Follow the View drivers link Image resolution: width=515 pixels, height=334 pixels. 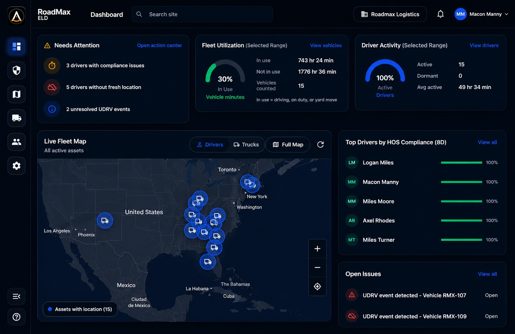(484, 45)
